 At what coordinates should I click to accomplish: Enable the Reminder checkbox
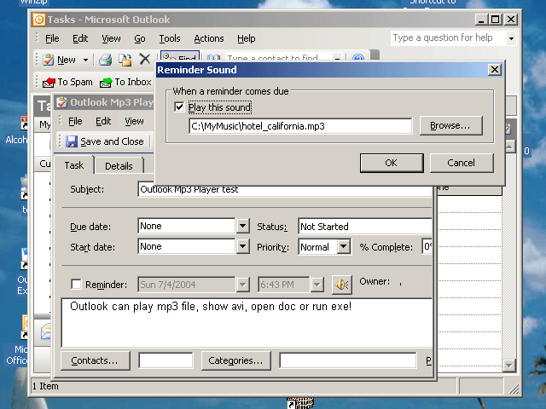coord(76,284)
